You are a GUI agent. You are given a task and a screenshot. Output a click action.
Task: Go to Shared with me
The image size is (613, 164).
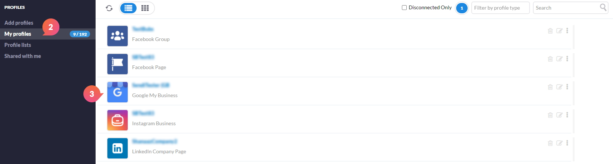point(23,56)
